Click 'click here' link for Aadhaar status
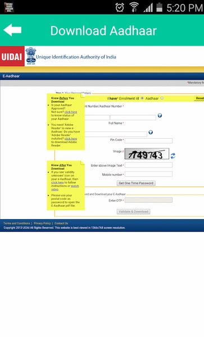This screenshot has height=337, width=204. [71, 112]
